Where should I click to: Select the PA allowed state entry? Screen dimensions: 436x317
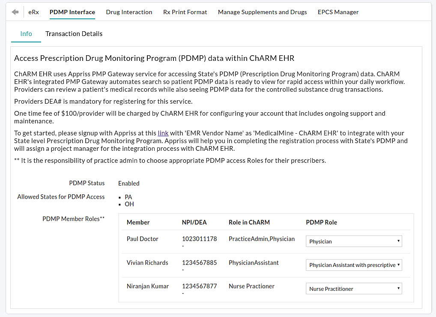128,197
